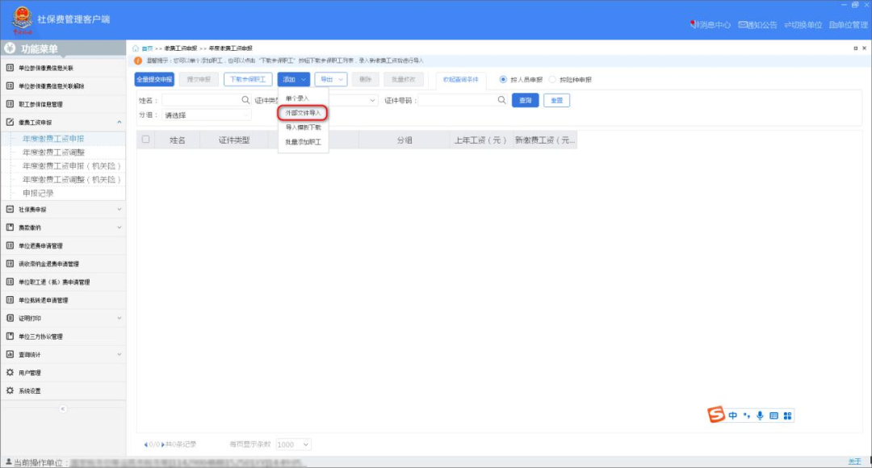Click into the 证件号码 input field
Viewport: 872px width, 468px height.
coord(456,100)
